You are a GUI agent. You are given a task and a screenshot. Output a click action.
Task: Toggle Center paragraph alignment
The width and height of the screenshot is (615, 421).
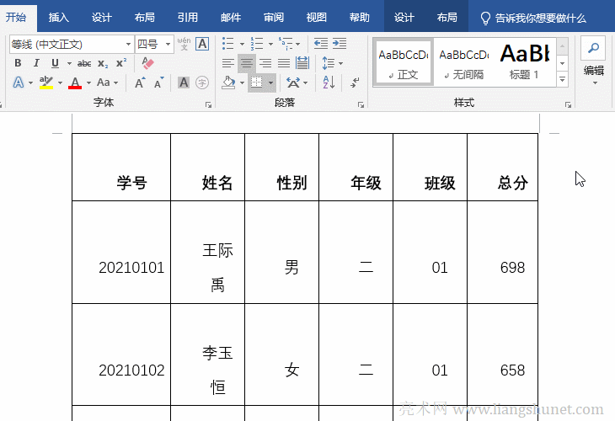(x=247, y=63)
